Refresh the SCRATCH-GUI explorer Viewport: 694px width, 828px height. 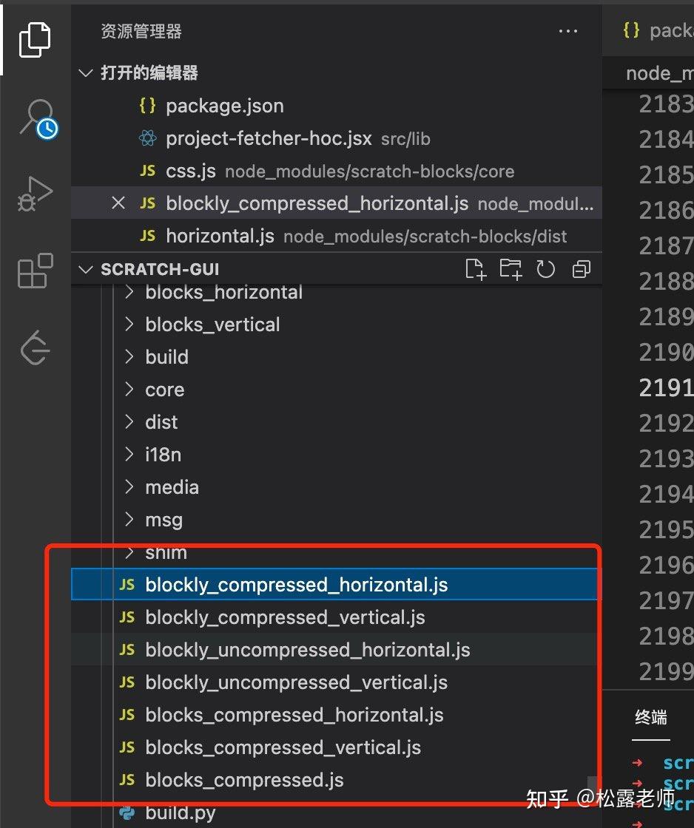(545, 269)
